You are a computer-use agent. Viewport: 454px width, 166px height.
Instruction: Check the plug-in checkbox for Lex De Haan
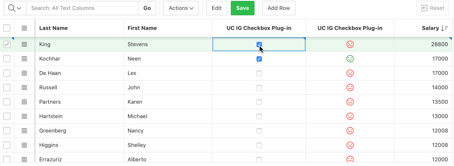[259, 73]
